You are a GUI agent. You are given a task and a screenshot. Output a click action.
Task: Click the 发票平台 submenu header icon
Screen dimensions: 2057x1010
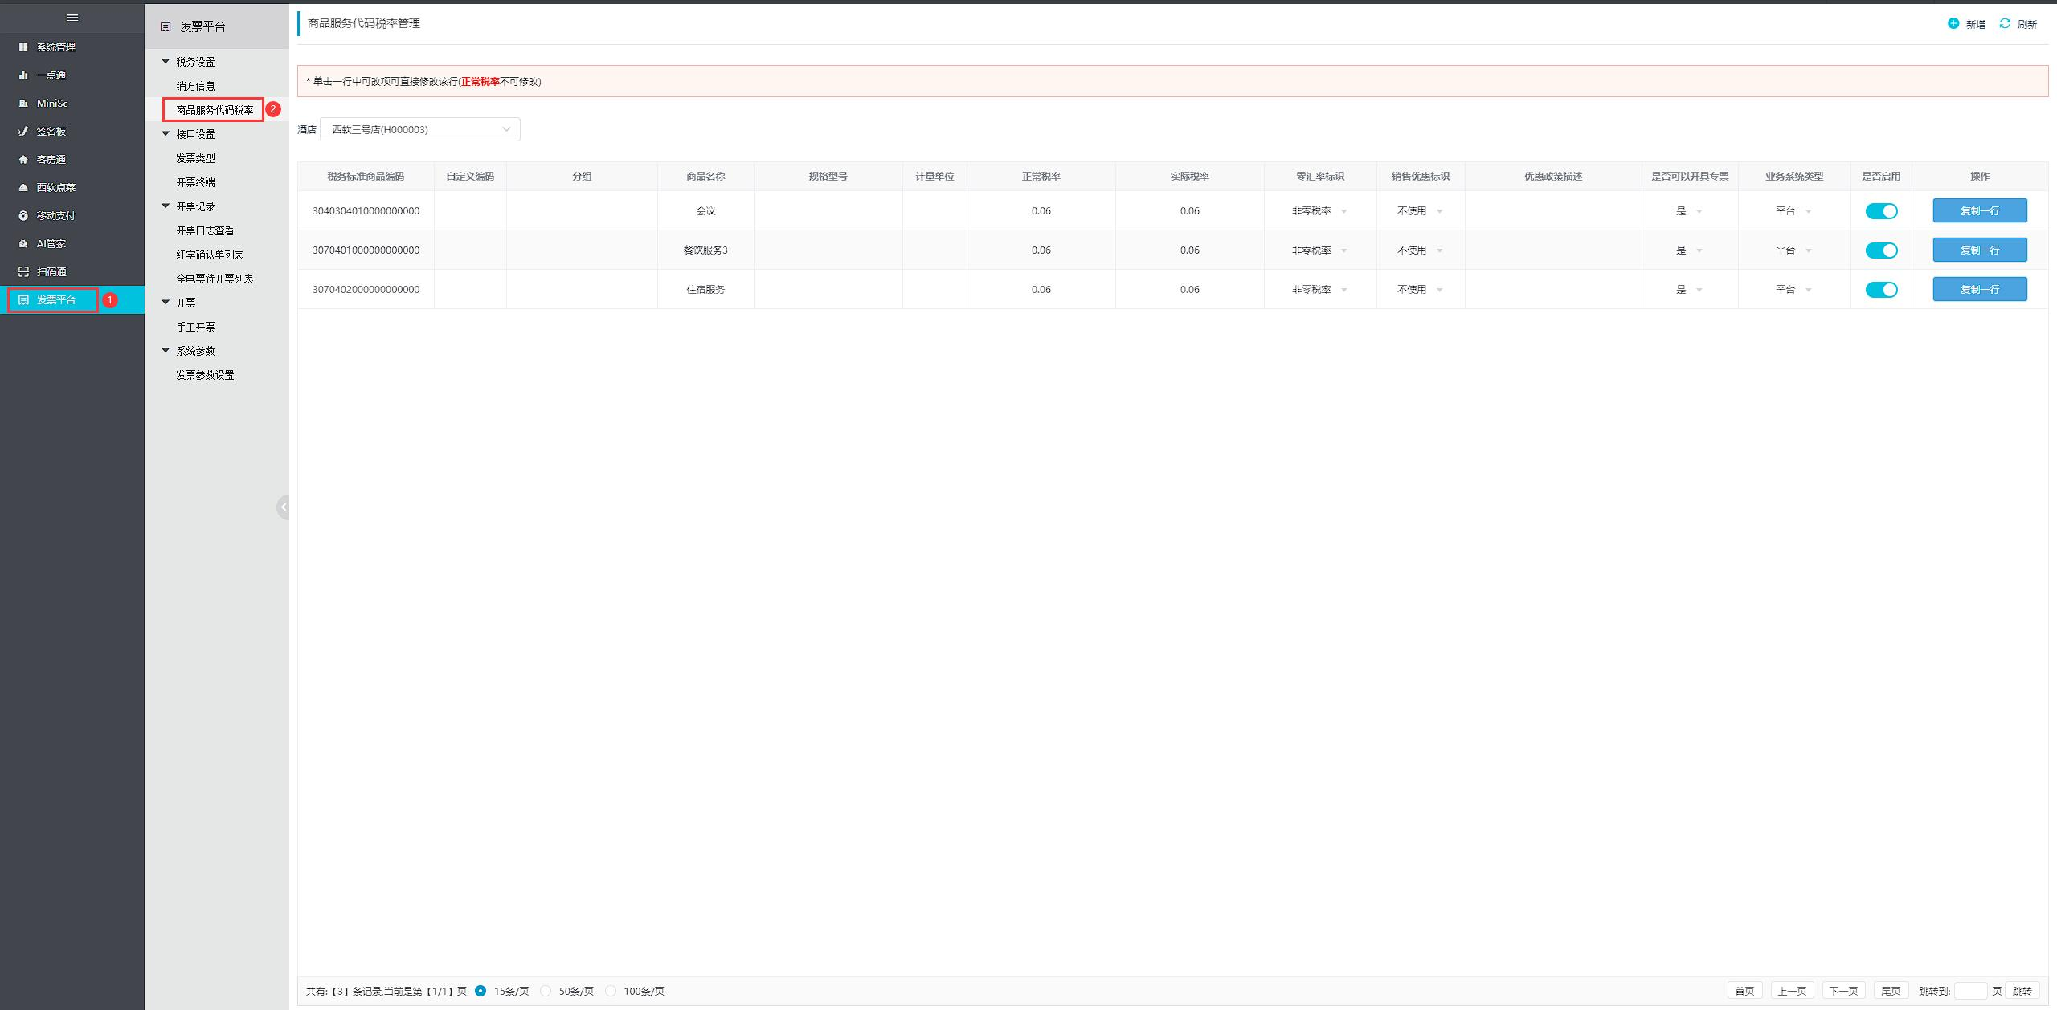click(x=166, y=27)
